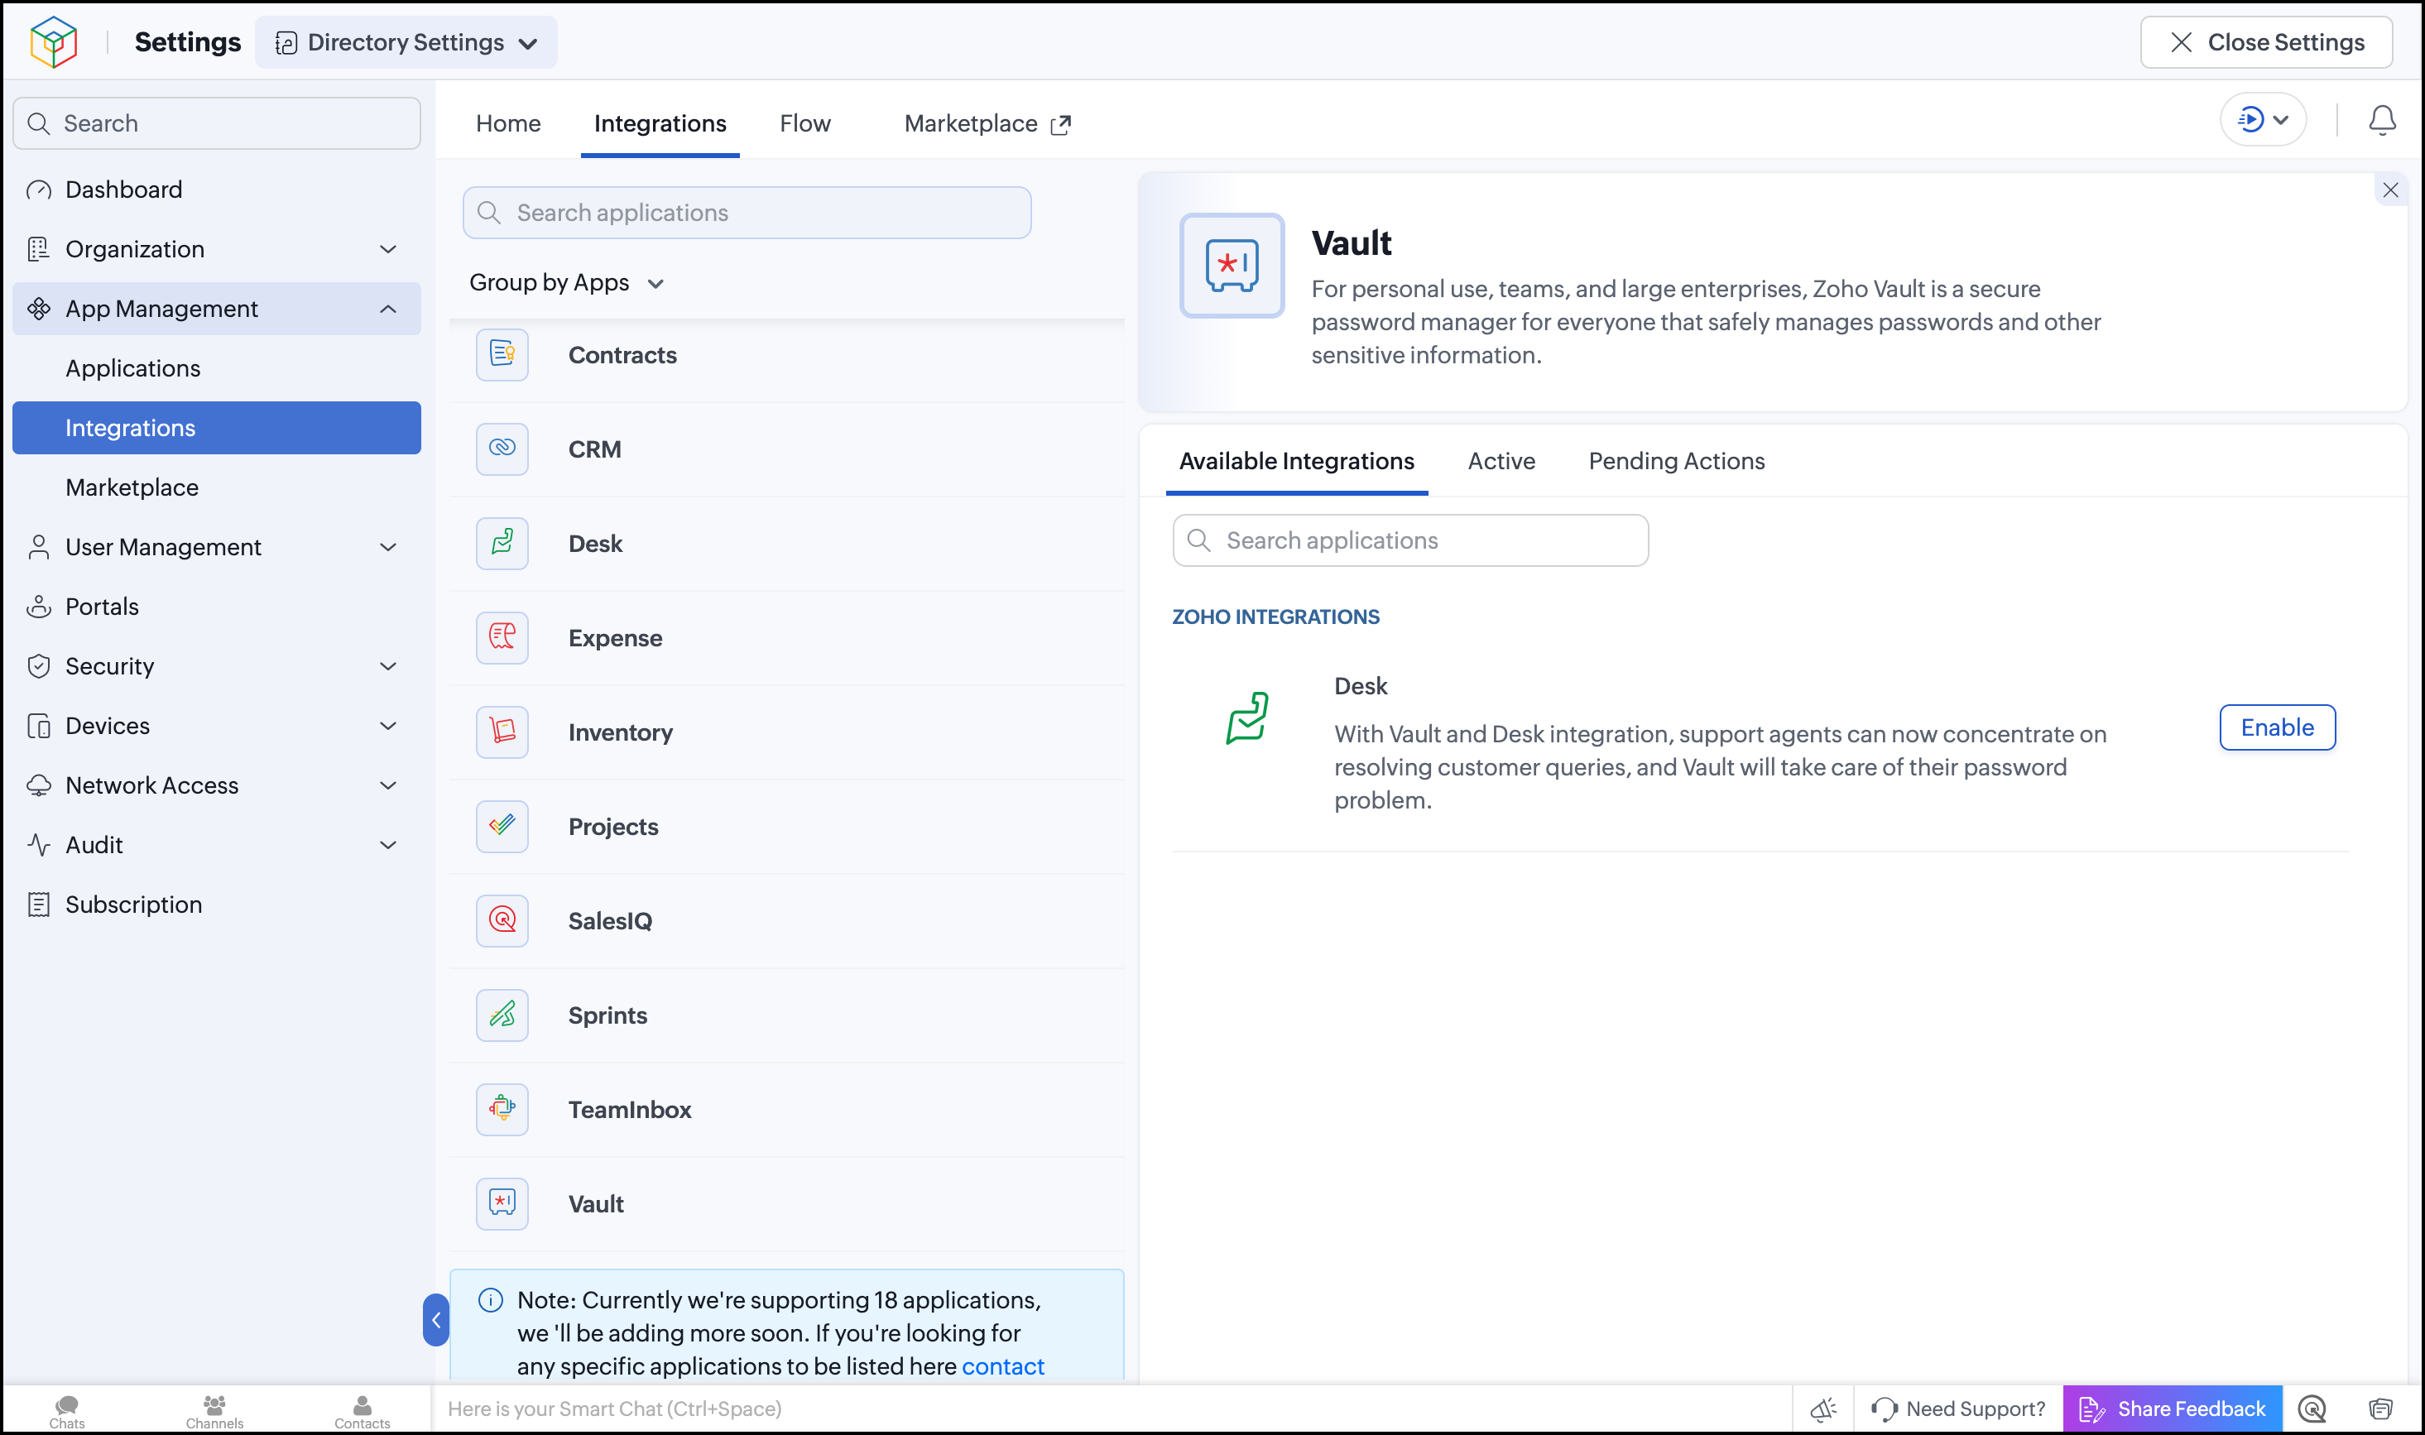Click the Expense app icon

(x=502, y=637)
